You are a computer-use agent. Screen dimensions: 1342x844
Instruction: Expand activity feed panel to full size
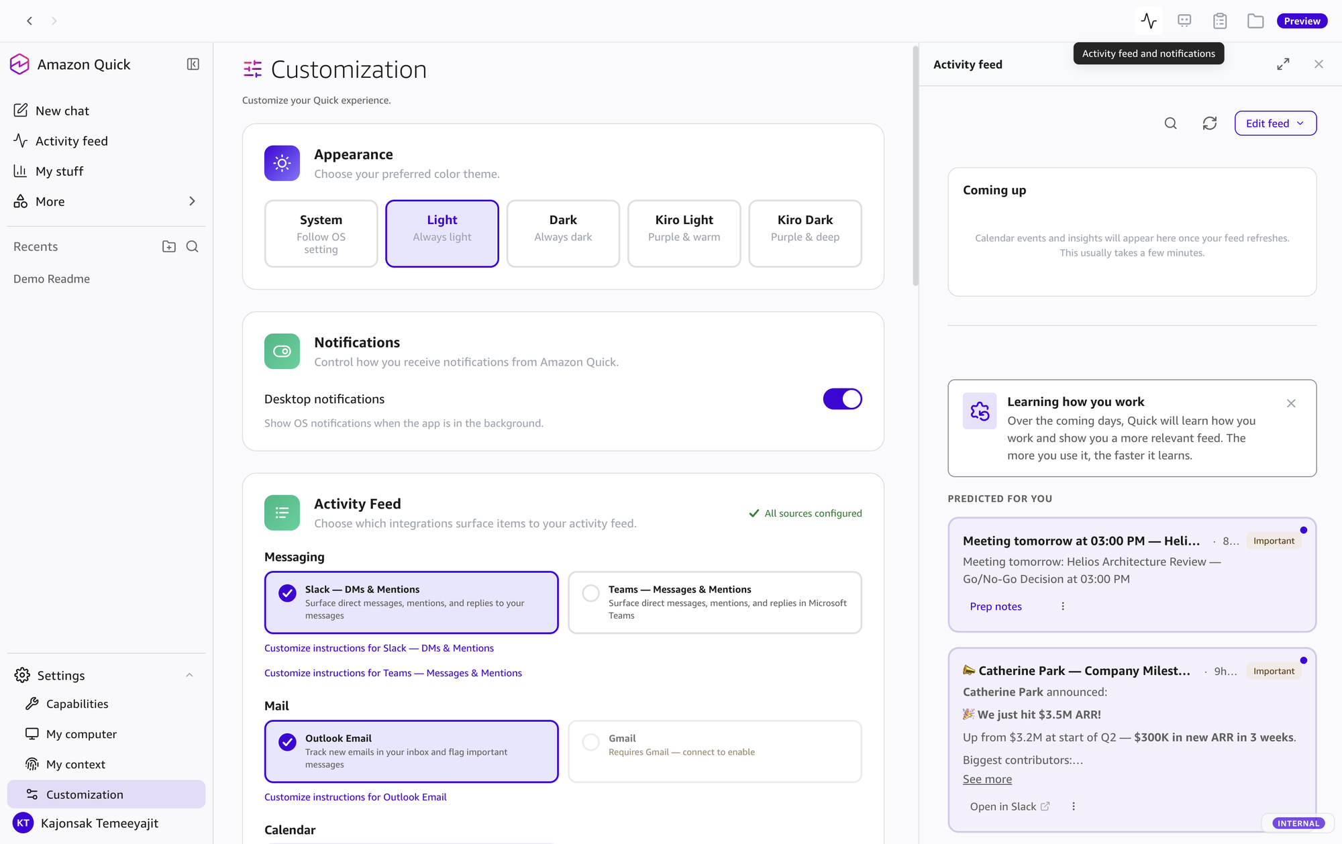pyautogui.click(x=1283, y=64)
